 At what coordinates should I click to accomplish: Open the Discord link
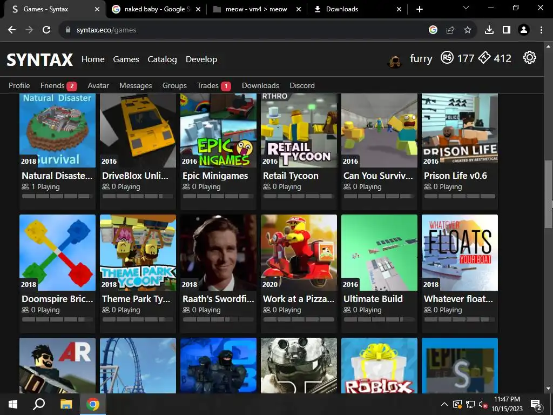(x=302, y=85)
